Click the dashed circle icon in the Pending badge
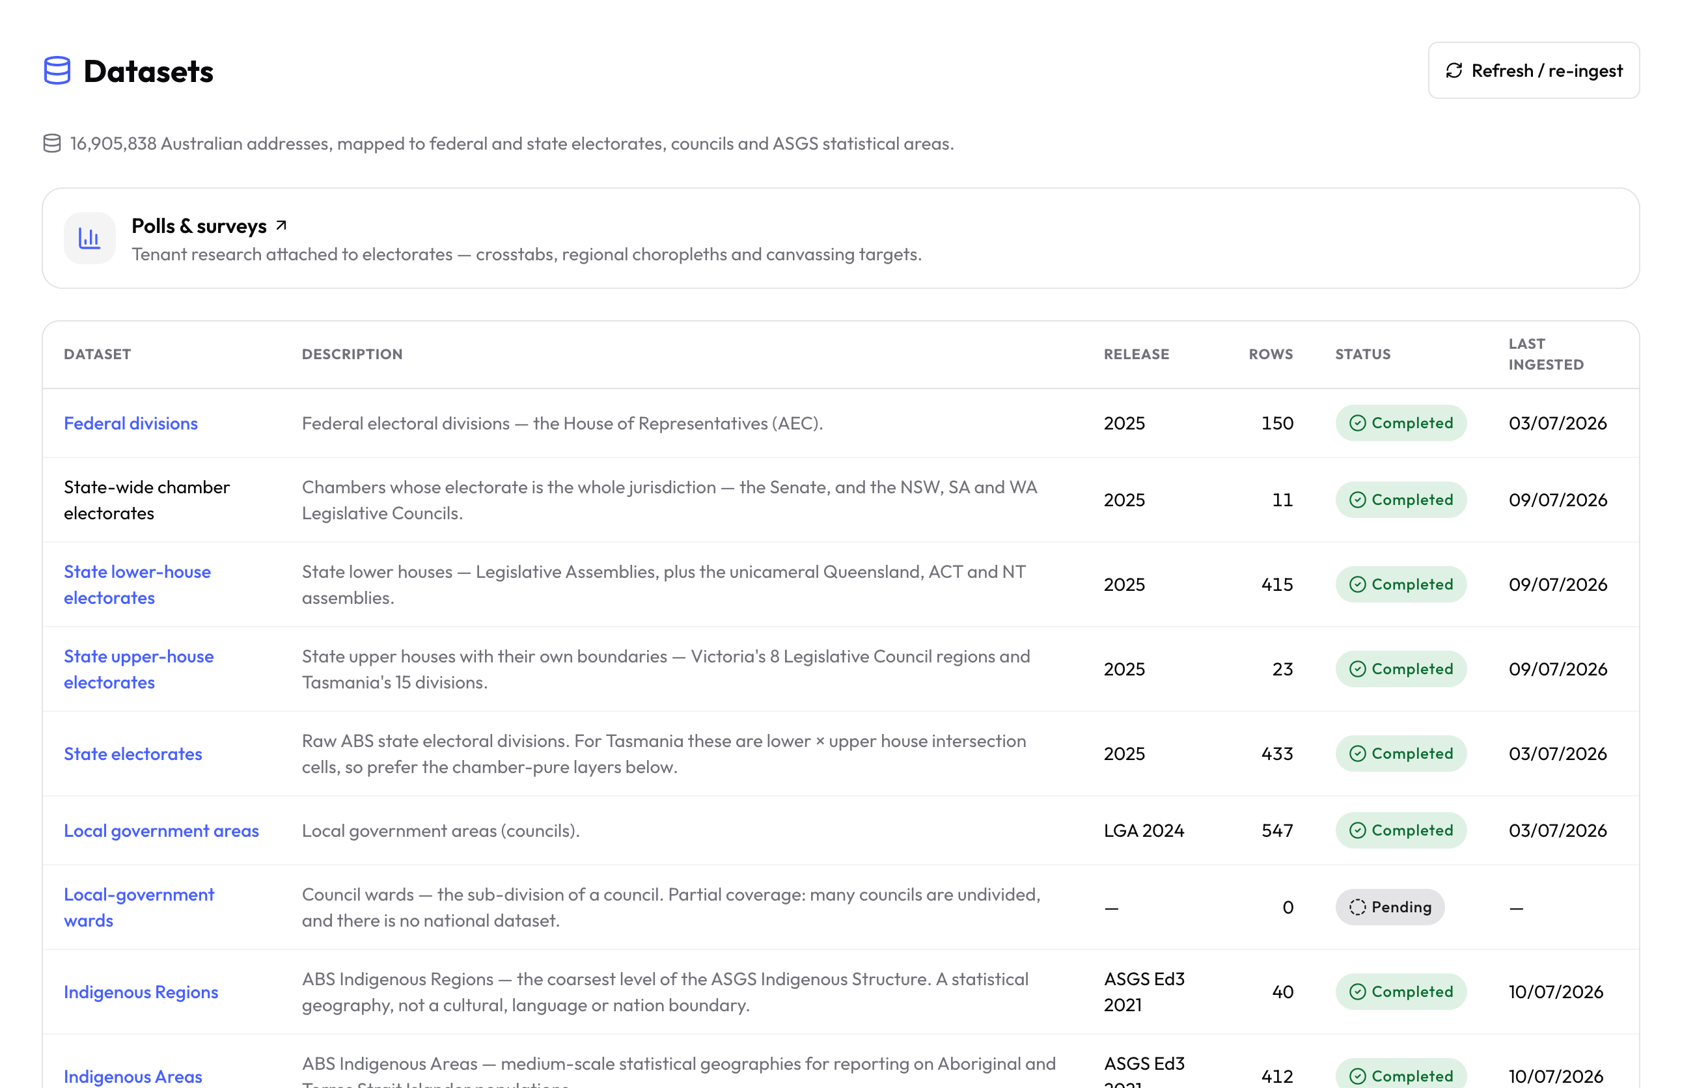The height and width of the screenshot is (1088, 1682). (1358, 907)
